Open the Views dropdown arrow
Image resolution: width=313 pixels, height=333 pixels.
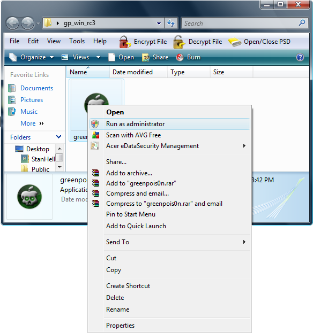(x=98, y=57)
